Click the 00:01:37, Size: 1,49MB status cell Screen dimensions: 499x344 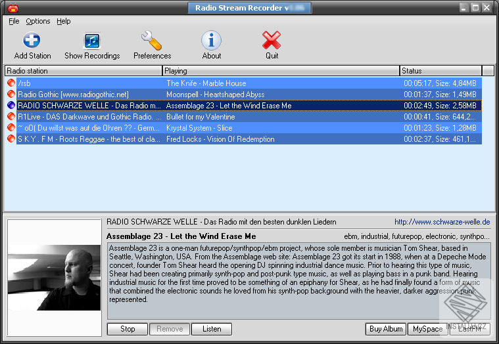pos(440,95)
